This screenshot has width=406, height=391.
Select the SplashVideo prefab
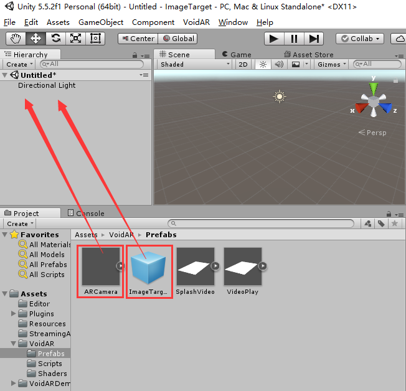click(x=196, y=266)
